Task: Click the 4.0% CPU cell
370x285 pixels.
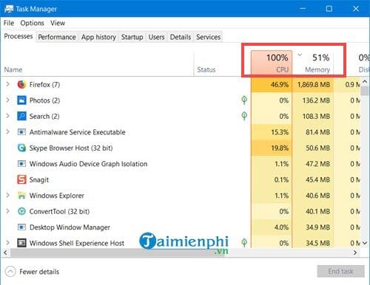Action: pos(272,227)
